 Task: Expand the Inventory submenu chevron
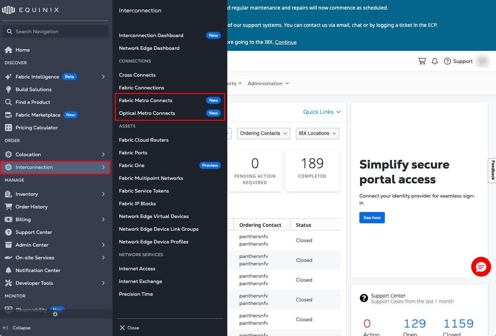pyautogui.click(x=103, y=194)
